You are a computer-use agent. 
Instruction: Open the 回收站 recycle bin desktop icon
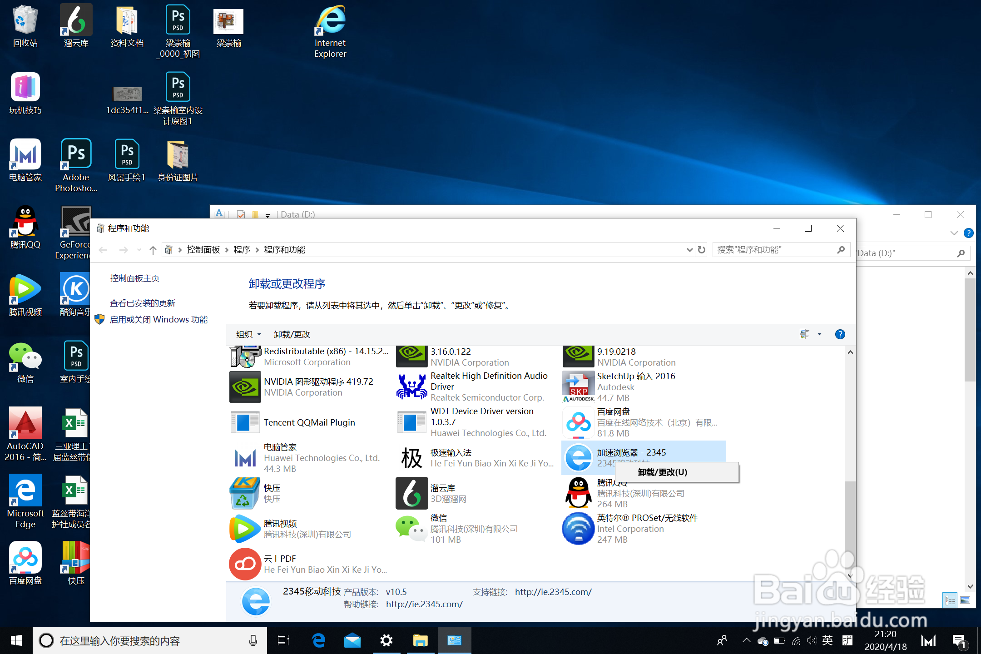25,26
